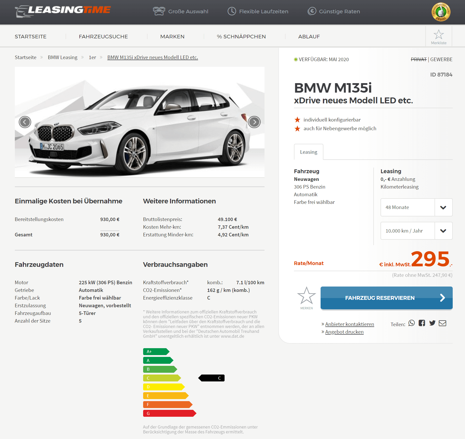This screenshot has width=465, height=439.
Task: Open FAHRZEUGSUCHE menu item
Action: 103,37
